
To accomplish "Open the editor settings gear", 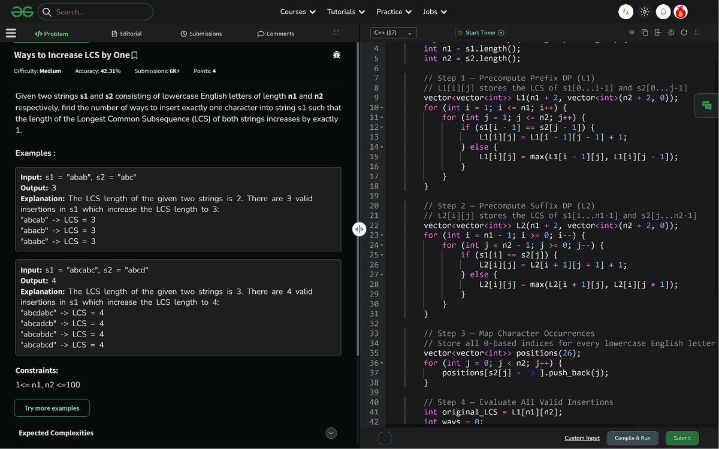I will click(671, 32).
